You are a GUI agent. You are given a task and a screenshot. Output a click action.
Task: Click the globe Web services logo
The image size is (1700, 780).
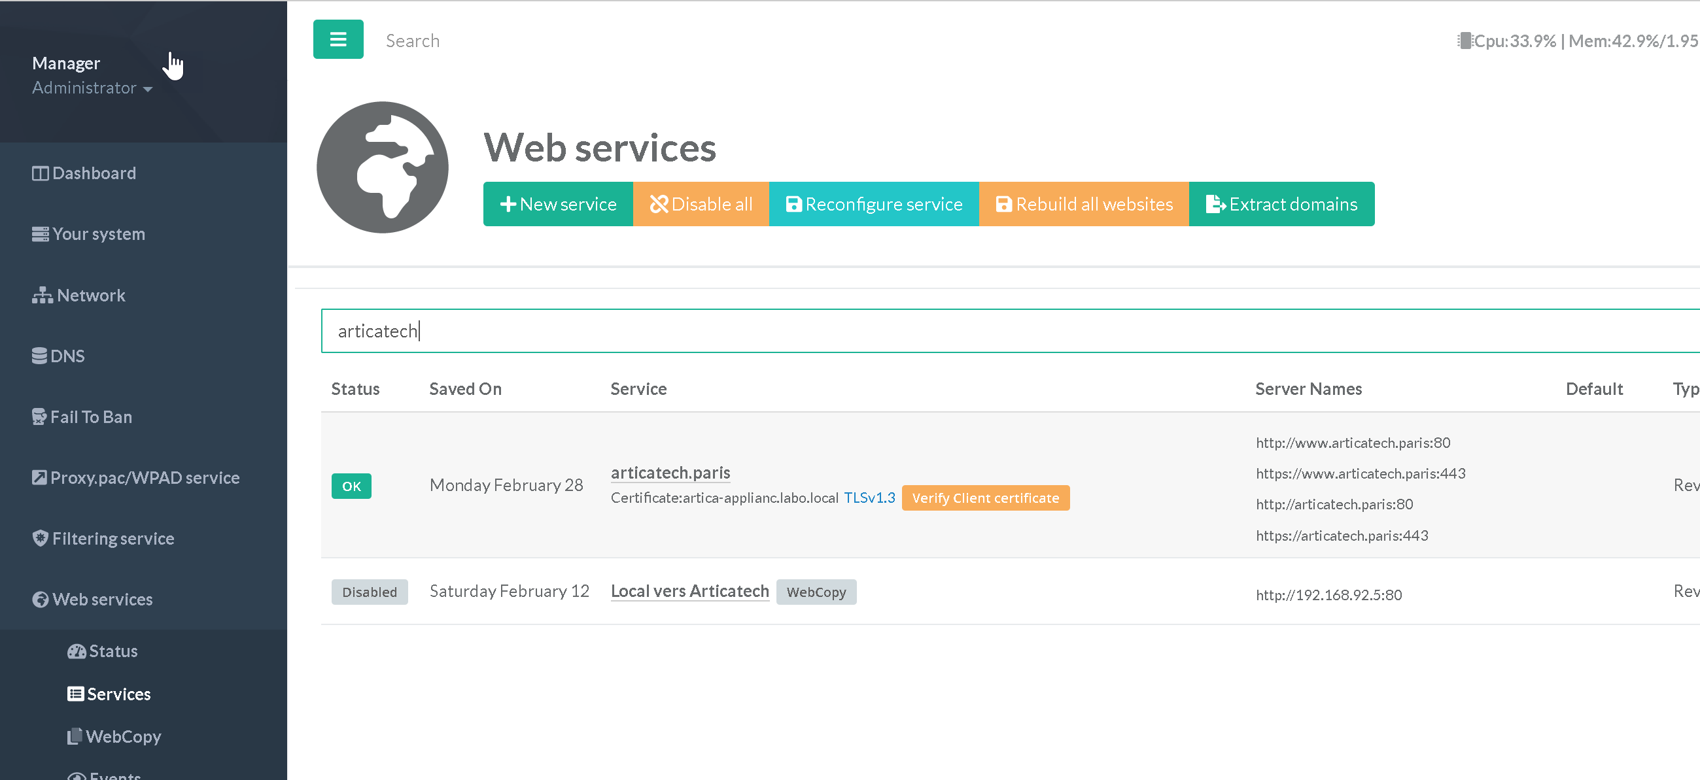(382, 167)
